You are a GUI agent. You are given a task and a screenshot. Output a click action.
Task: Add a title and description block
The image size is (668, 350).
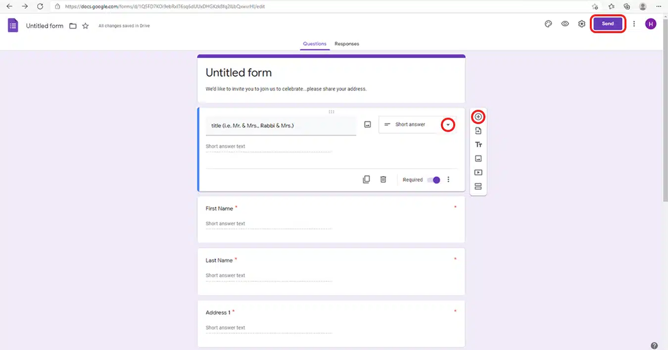pos(478,145)
